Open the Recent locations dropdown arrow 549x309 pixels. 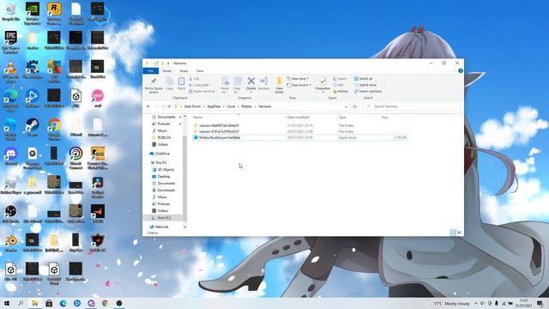163,106
